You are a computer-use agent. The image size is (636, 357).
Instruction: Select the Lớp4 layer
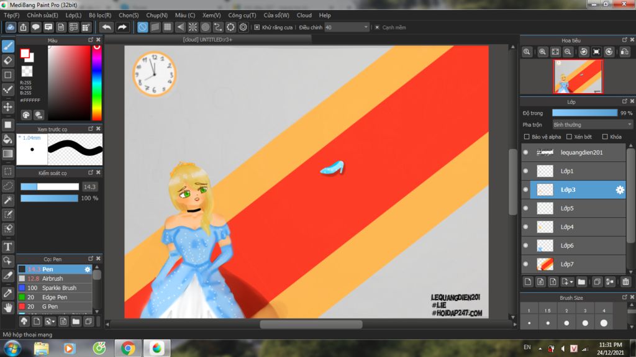click(573, 227)
